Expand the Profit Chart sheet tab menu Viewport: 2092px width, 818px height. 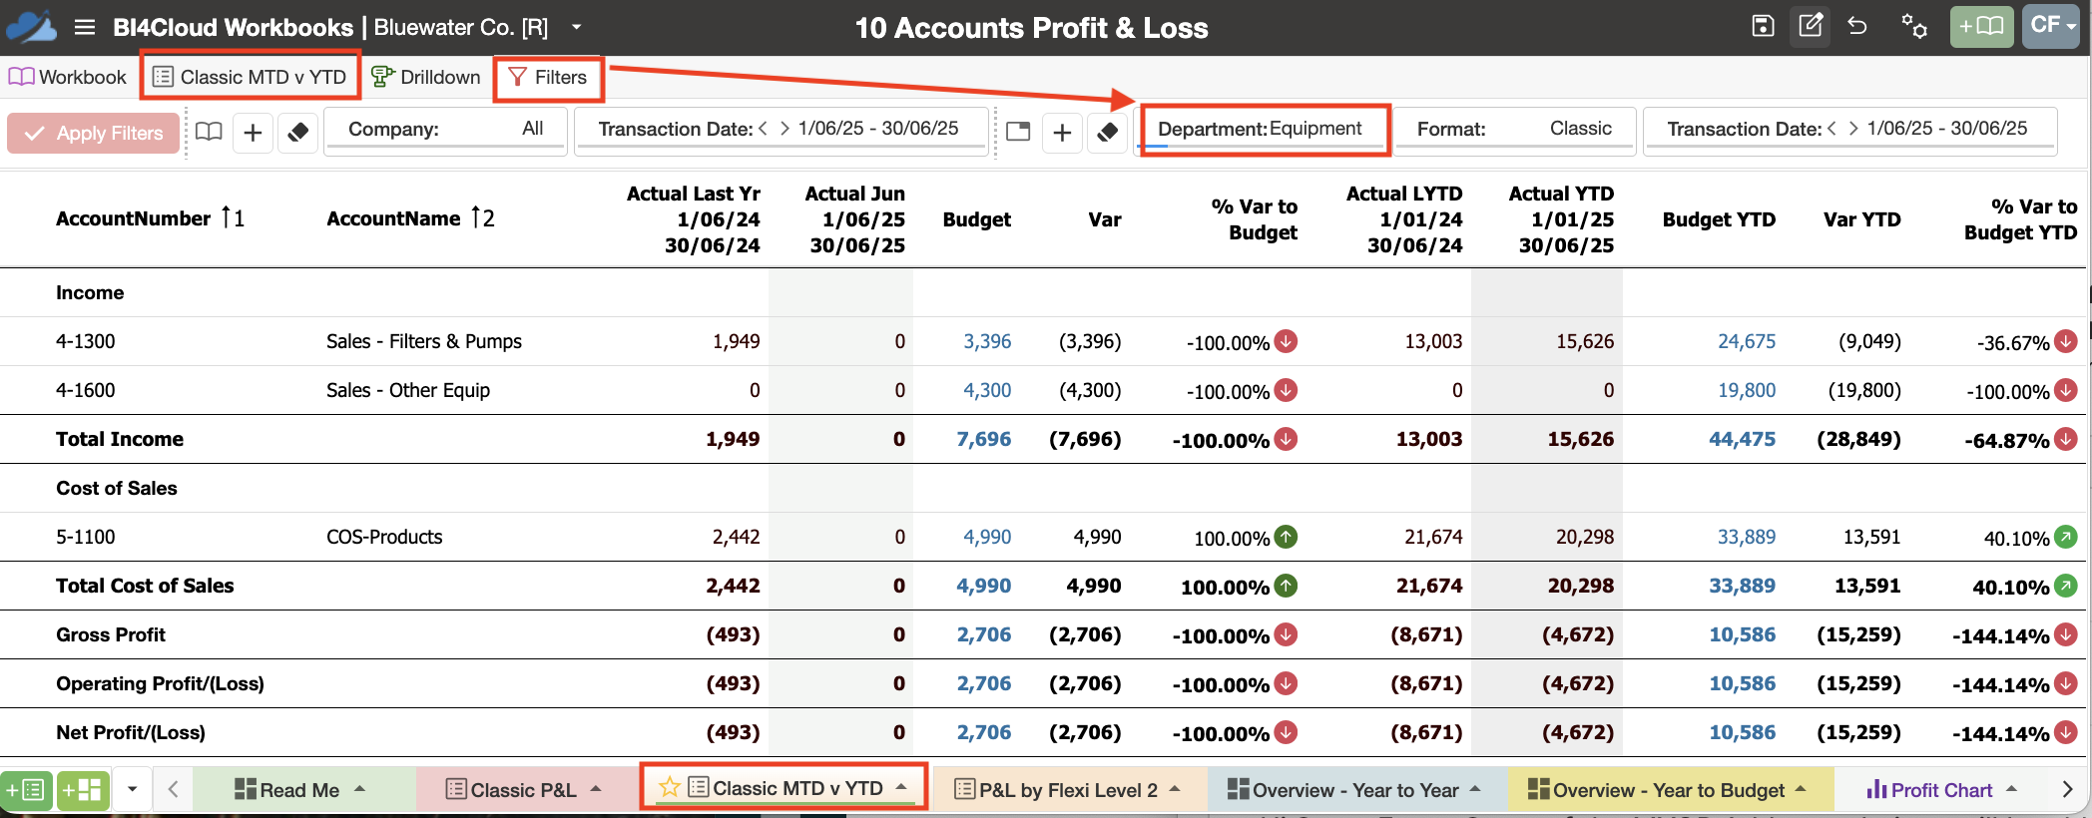[2012, 789]
